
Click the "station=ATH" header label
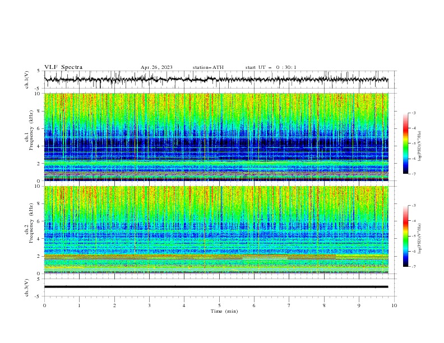pyautogui.click(x=208, y=67)
